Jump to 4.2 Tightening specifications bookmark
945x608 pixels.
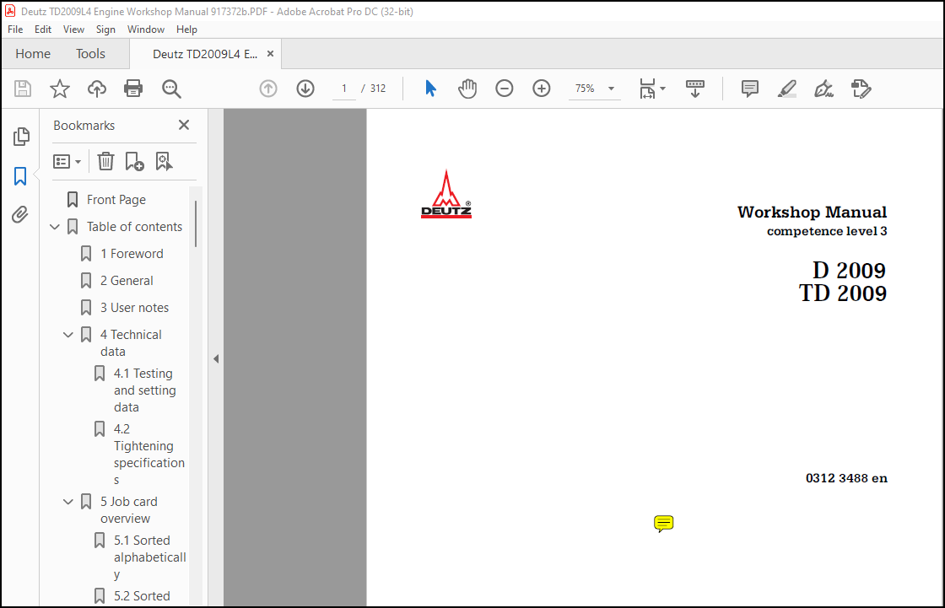[x=148, y=455]
